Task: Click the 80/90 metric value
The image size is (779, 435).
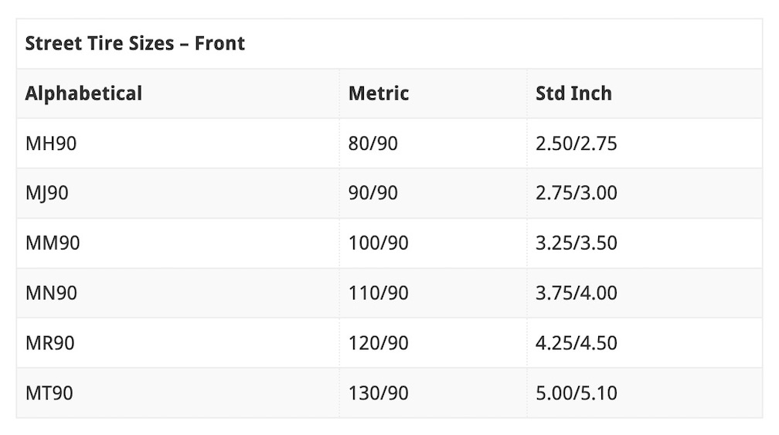Action: coord(373,143)
